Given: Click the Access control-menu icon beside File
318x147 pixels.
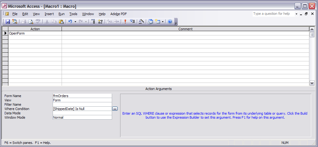Looking at the screenshot, I should [7, 14].
